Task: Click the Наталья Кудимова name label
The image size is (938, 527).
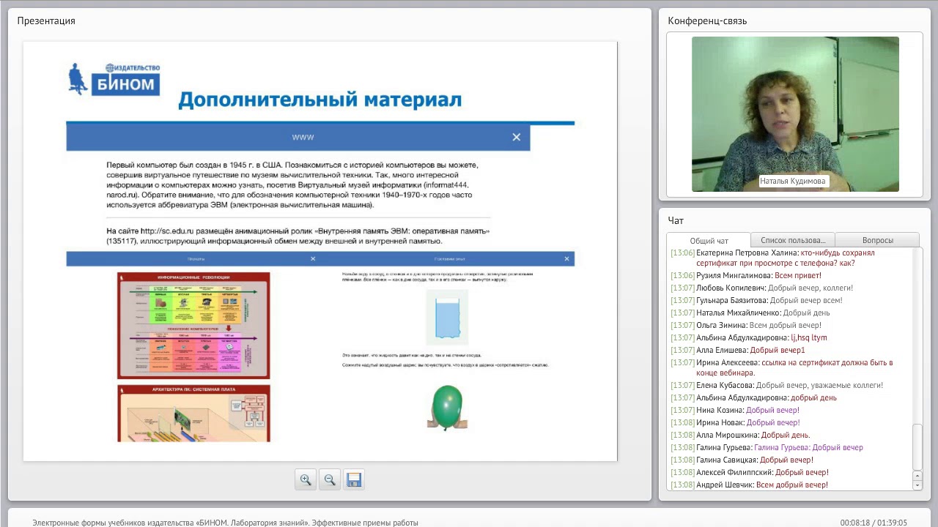Action: click(x=792, y=181)
